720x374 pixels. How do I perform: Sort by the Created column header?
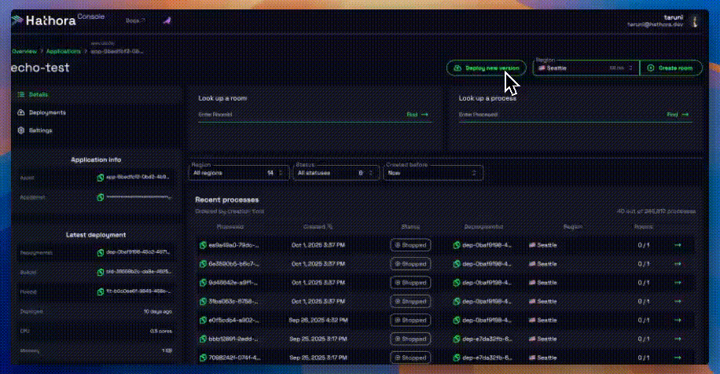tap(318, 227)
